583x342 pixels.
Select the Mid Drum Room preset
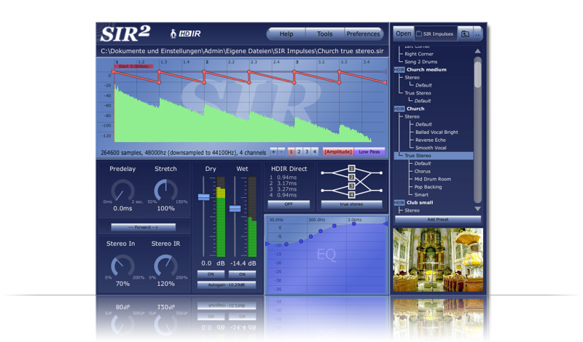click(433, 179)
